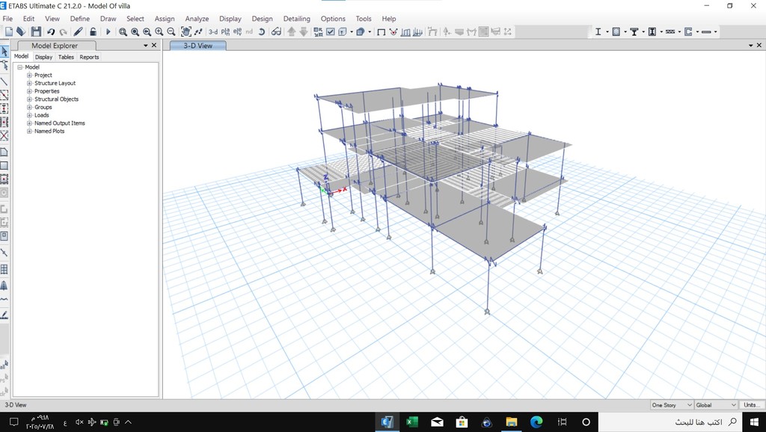The height and width of the screenshot is (432, 766).
Task: Select the Rubber Band Zoom icon
Action: click(x=123, y=32)
